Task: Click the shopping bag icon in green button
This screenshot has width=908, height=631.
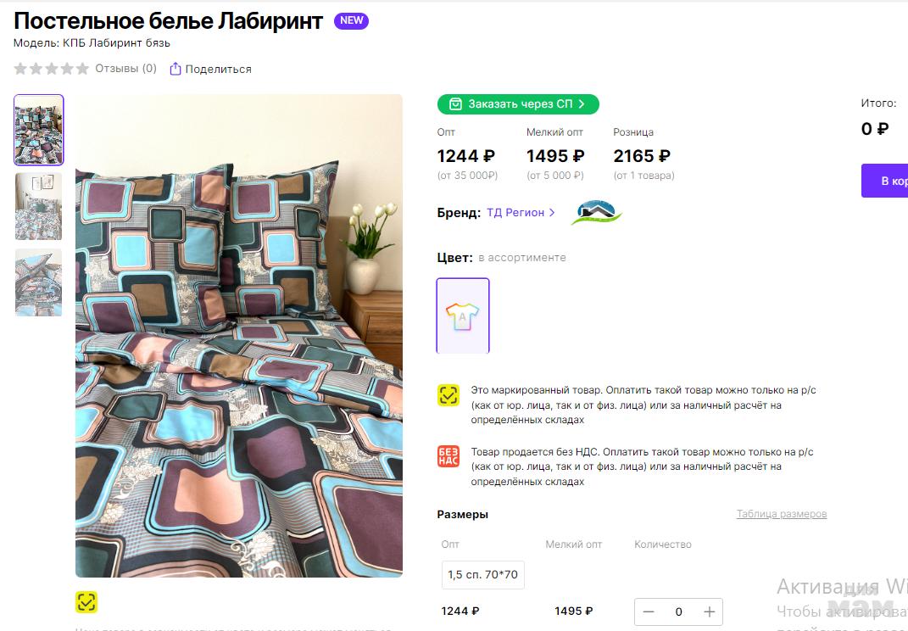Action: tap(456, 104)
